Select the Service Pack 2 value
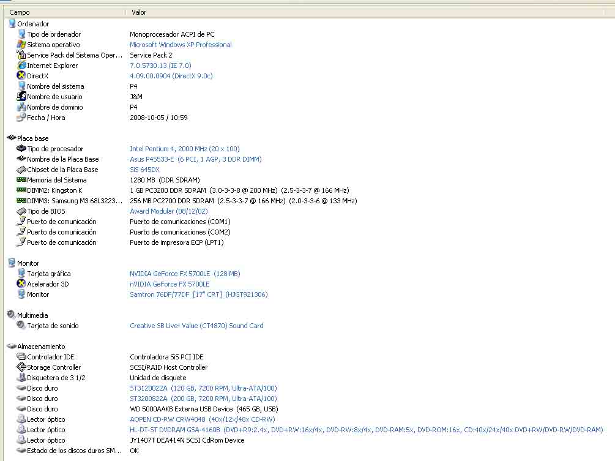Image resolution: width=615 pixels, height=461 pixels. coord(151,55)
